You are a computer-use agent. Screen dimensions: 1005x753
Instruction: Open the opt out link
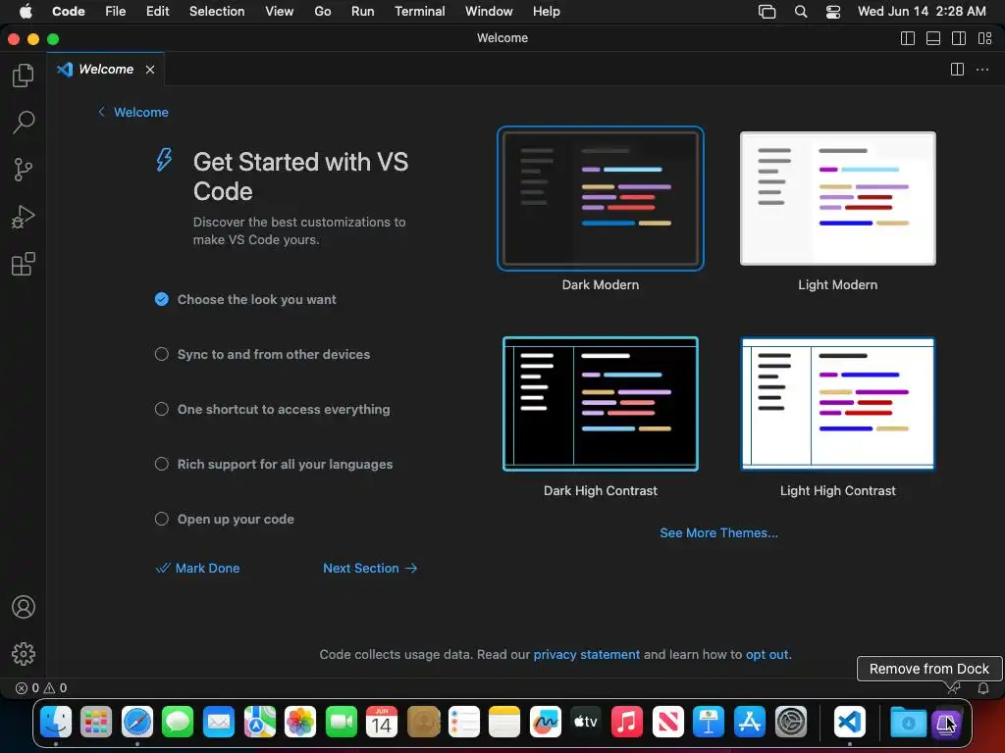tap(767, 654)
